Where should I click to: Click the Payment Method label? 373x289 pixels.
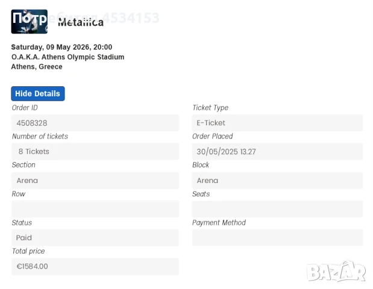pos(219,223)
